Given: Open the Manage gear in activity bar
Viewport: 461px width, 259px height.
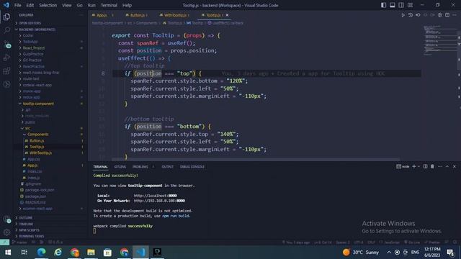Looking at the screenshot, I should coord(6,232).
